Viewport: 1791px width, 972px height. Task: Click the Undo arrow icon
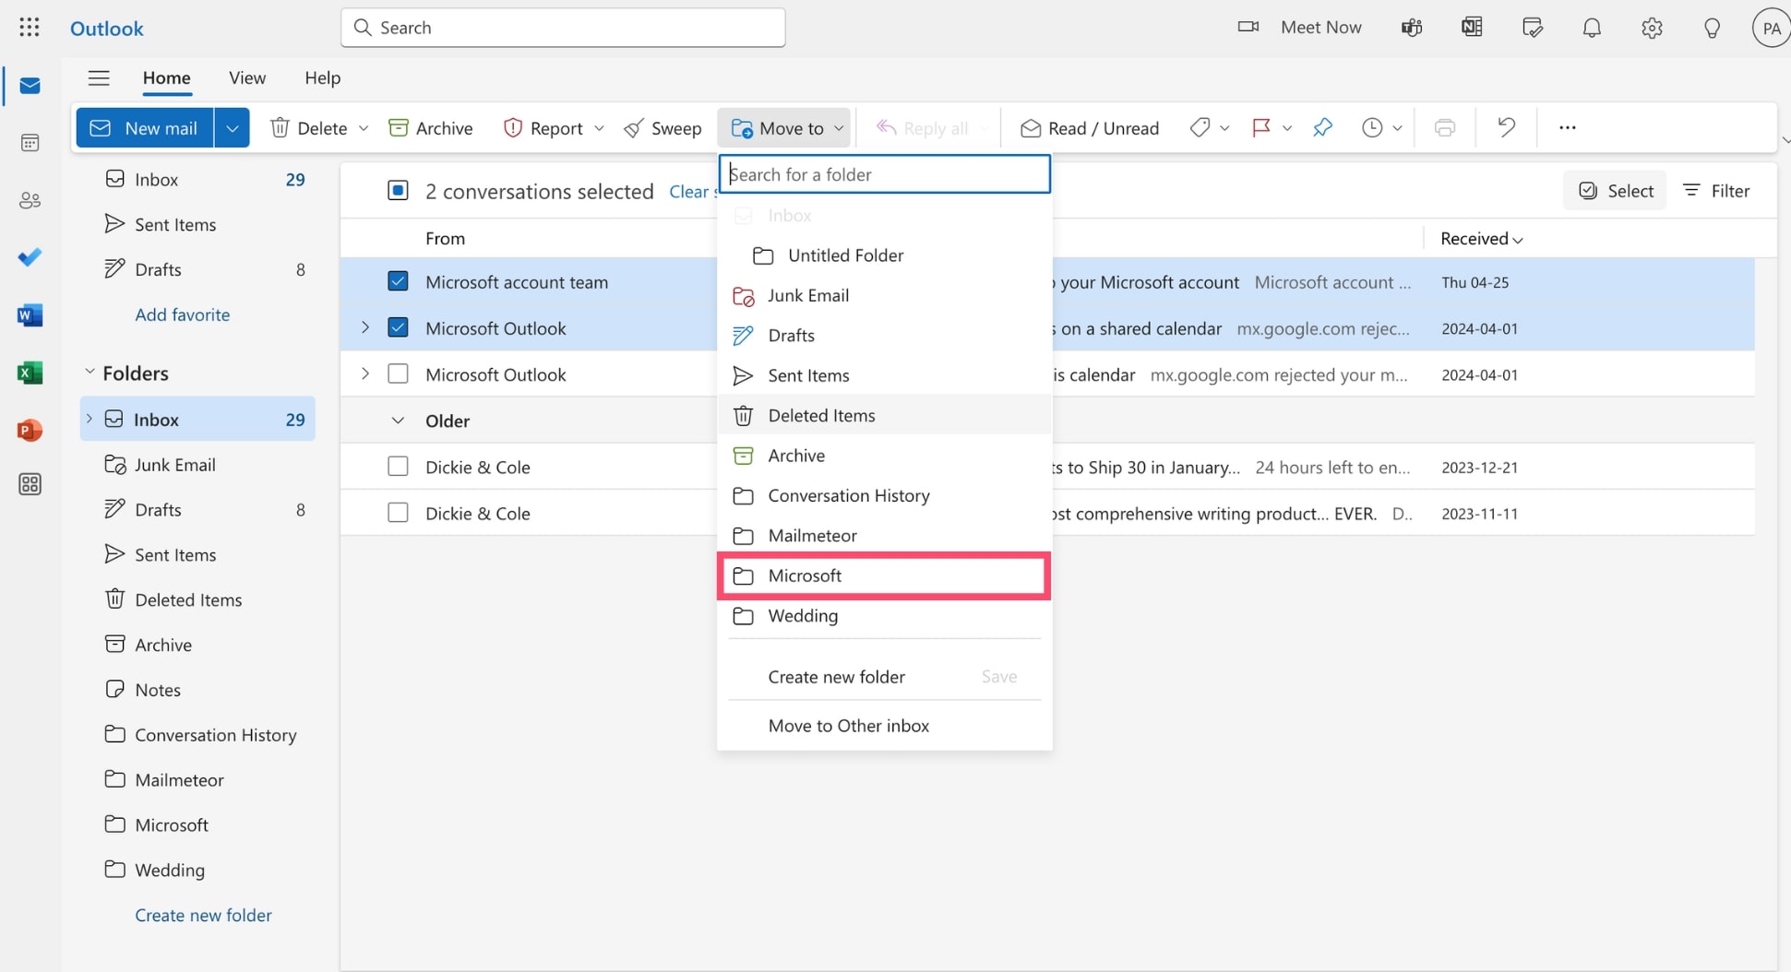coord(1506,127)
